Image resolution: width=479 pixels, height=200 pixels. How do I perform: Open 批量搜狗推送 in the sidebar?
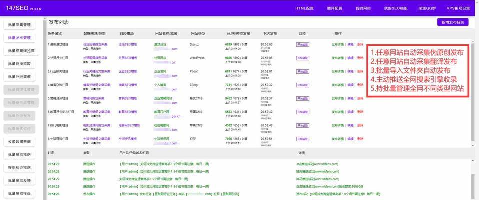coord(19,155)
